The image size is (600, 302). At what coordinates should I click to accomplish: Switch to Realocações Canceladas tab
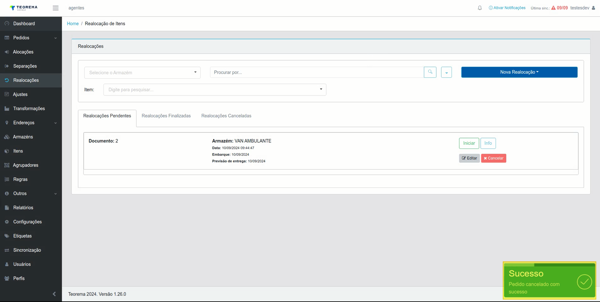226,116
